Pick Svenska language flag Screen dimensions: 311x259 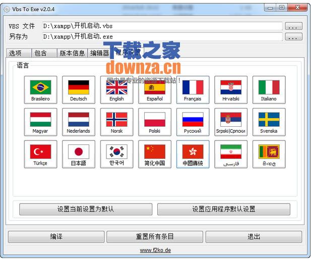269,122
